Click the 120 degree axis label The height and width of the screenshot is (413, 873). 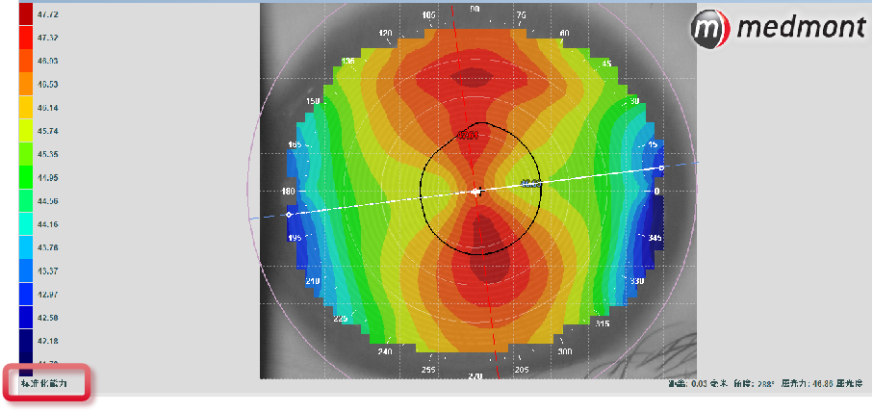click(x=385, y=34)
